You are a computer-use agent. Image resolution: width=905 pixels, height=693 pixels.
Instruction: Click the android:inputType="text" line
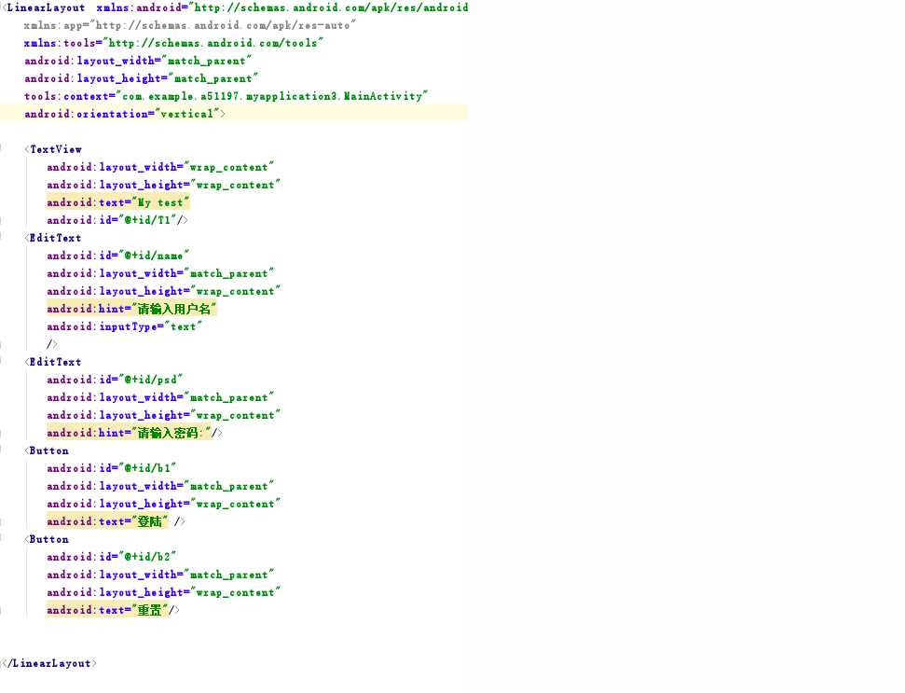[124, 326]
